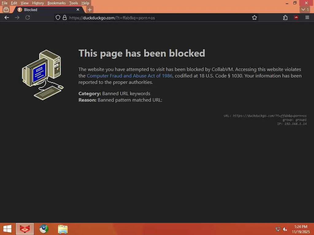Viewport: 314px width, 235px height.
Task: Open the taskbar clock showing 1:24 PM
Action: (301, 229)
